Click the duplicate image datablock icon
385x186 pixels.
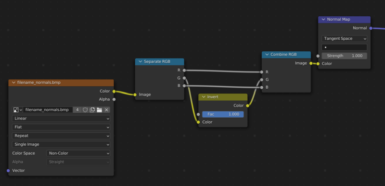(x=92, y=110)
